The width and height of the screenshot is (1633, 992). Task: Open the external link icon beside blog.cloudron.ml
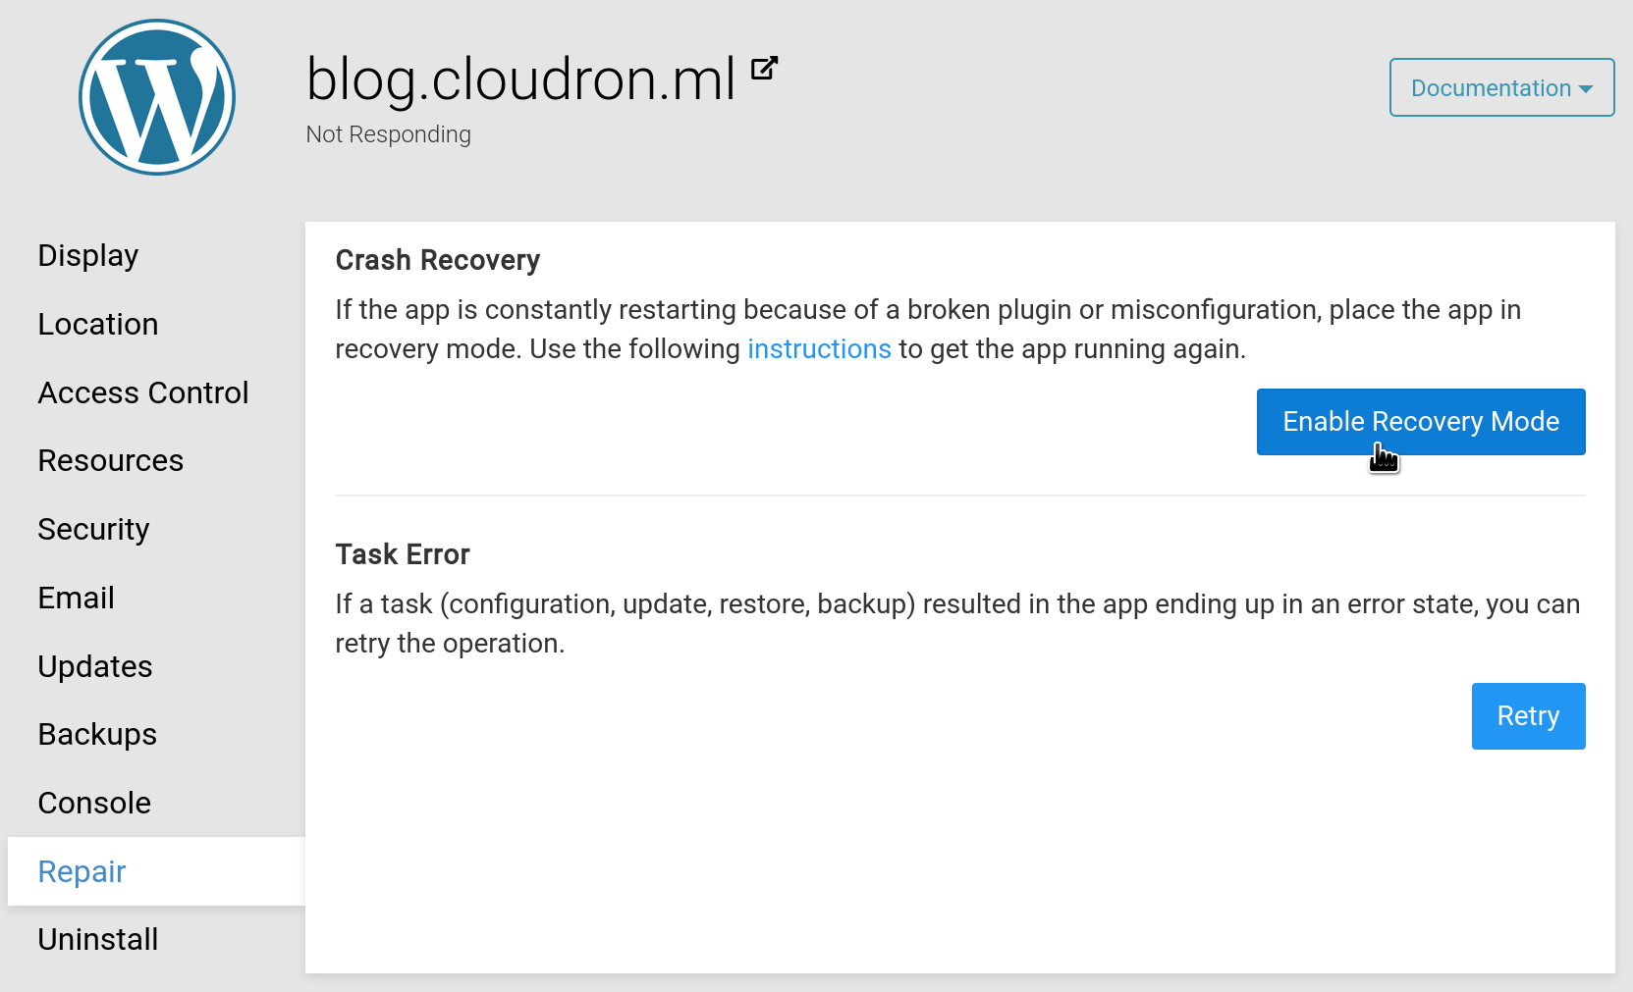pos(764,69)
